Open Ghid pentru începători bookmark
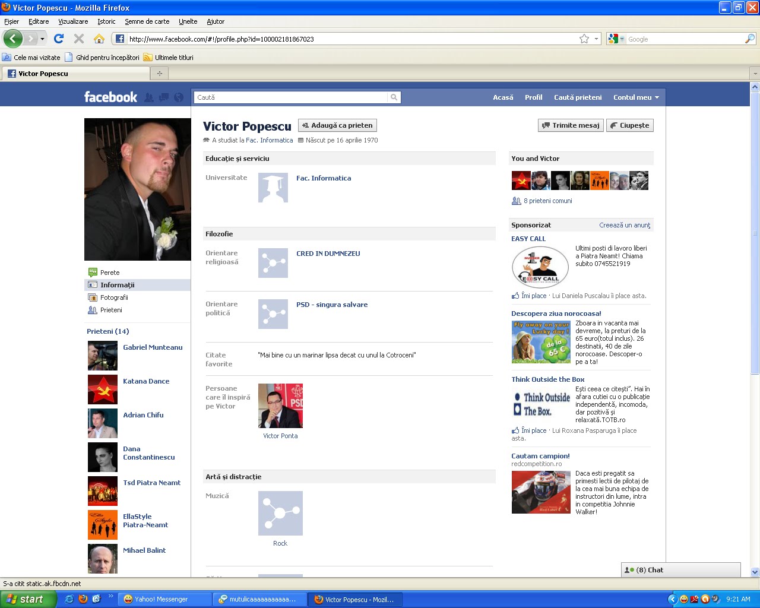 (x=102, y=58)
